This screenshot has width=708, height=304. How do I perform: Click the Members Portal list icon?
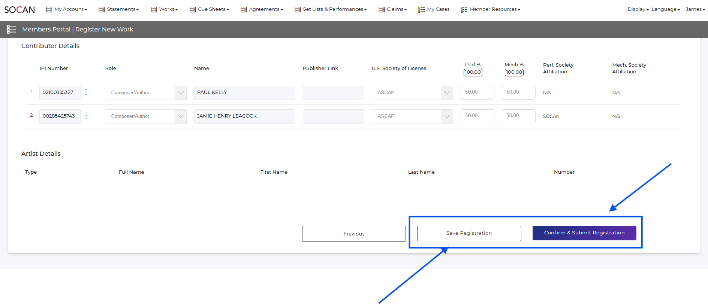[12, 29]
